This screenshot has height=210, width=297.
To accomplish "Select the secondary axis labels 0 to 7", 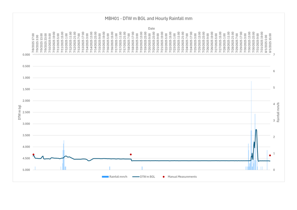I will [273, 111].
